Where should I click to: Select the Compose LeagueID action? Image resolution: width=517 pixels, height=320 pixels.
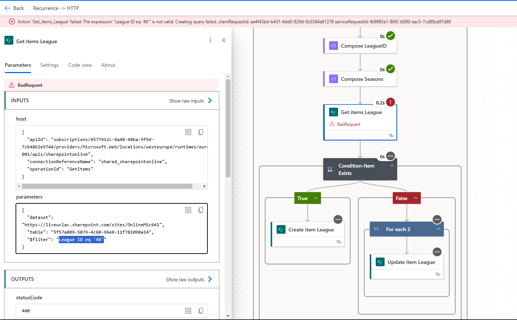click(360, 46)
